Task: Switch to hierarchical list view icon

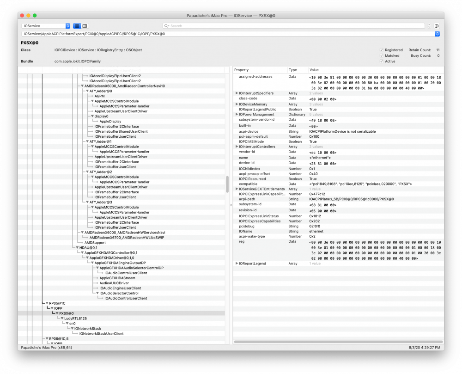Action: [77, 26]
